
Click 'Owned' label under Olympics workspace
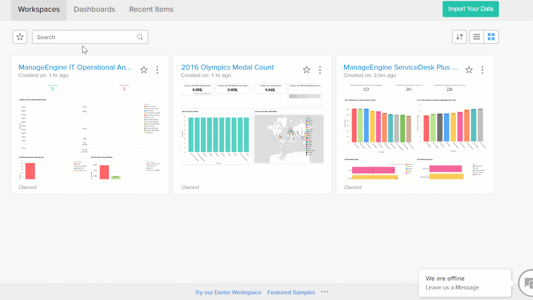pos(190,187)
